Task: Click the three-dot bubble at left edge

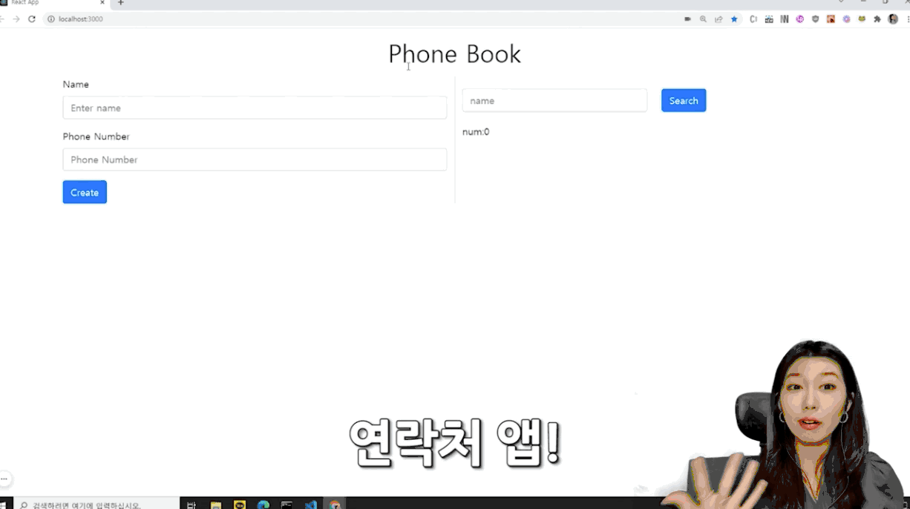Action: pos(4,479)
